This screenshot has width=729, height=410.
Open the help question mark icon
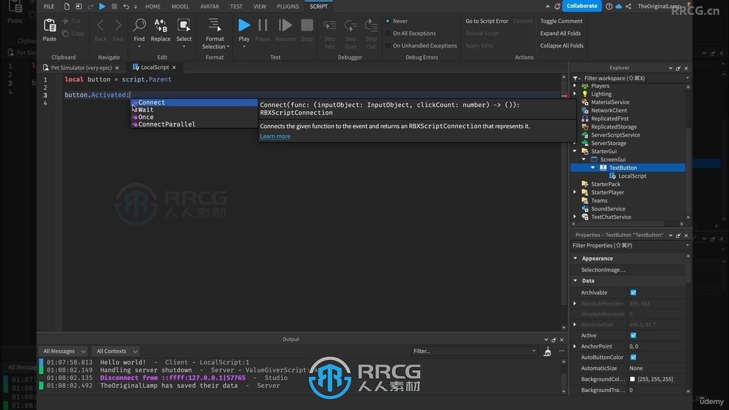(609, 6)
